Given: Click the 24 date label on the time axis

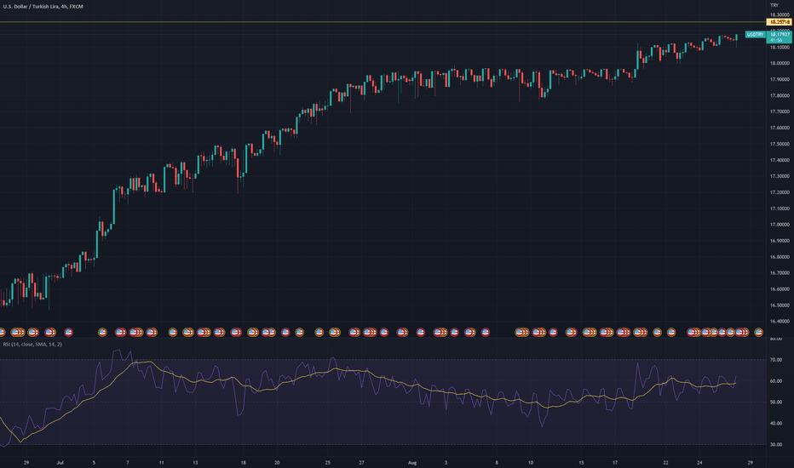Looking at the screenshot, I should click(x=699, y=463).
